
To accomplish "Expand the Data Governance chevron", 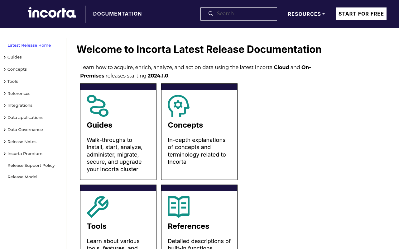I will [5, 130].
